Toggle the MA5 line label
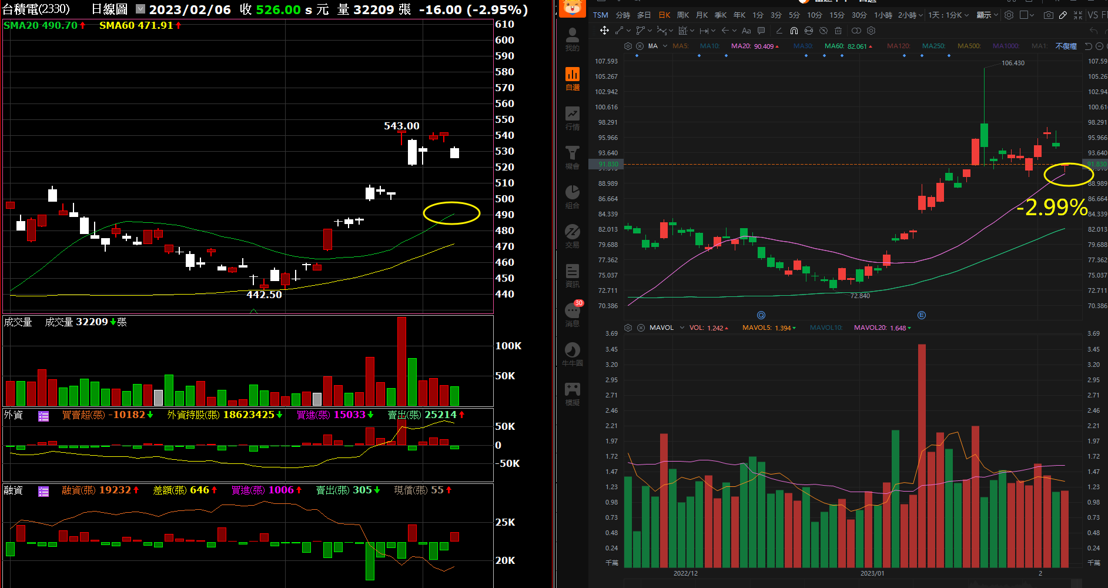The width and height of the screenshot is (1108, 588). pyautogui.click(x=680, y=46)
